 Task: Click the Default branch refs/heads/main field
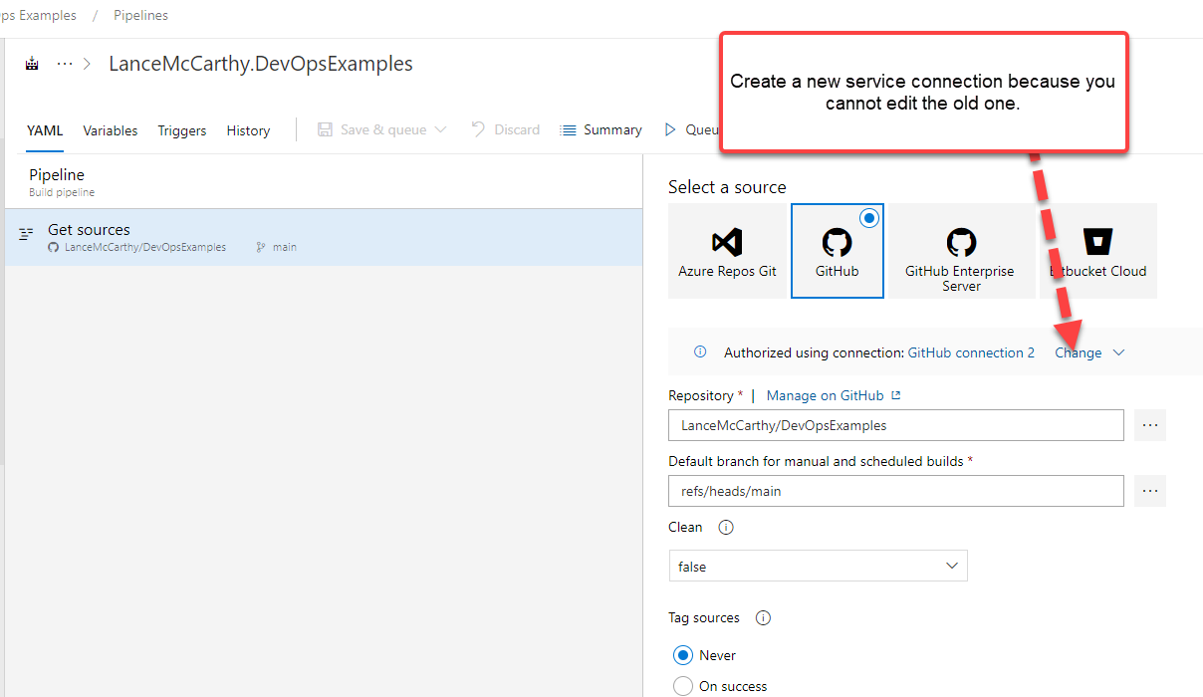pos(896,491)
